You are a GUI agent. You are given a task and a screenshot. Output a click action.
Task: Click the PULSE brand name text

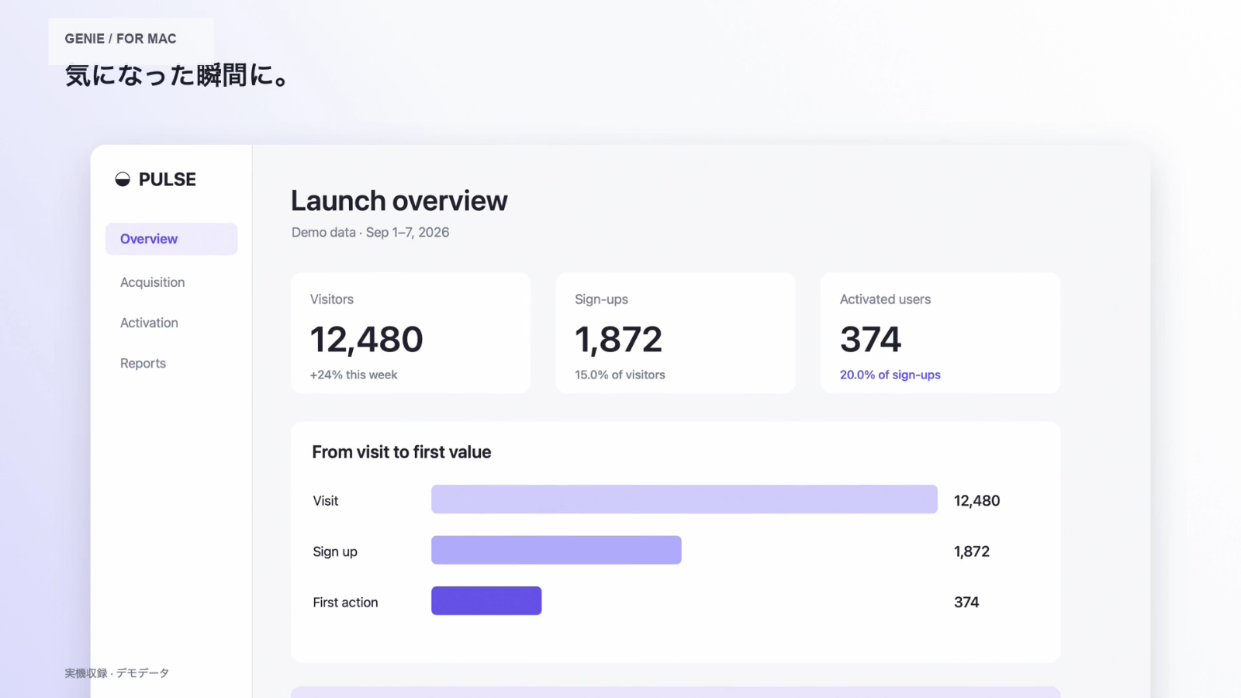click(x=168, y=179)
